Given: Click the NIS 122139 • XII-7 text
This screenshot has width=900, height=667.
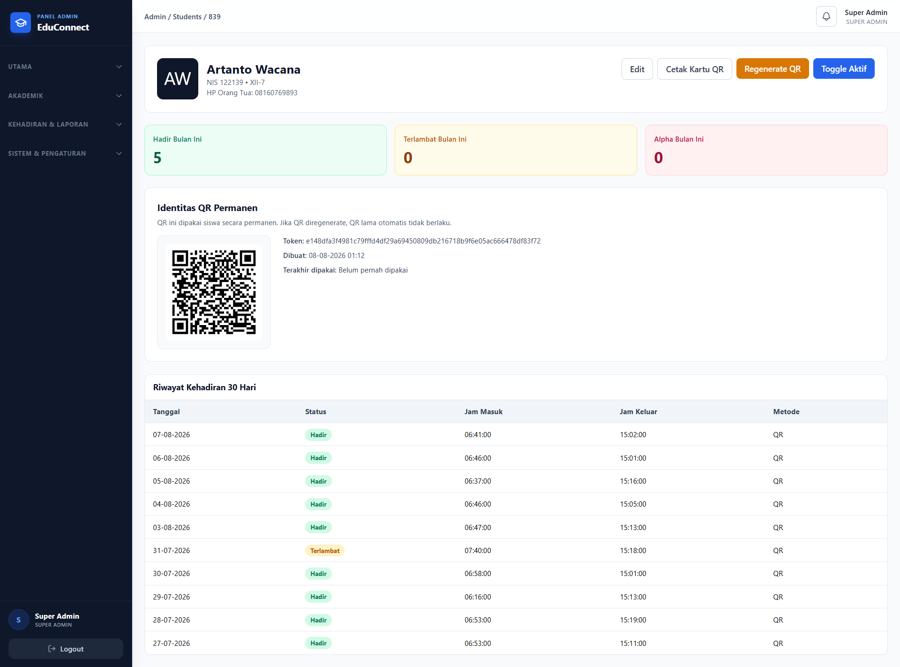Looking at the screenshot, I should [x=236, y=82].
